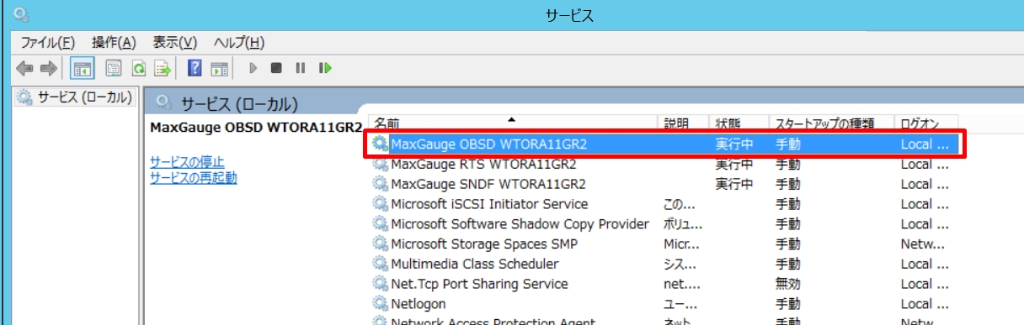The width and height of the screenshot is (1024, 325).
Task: Click the Export List toolbar icon
Action: point(163,68)
